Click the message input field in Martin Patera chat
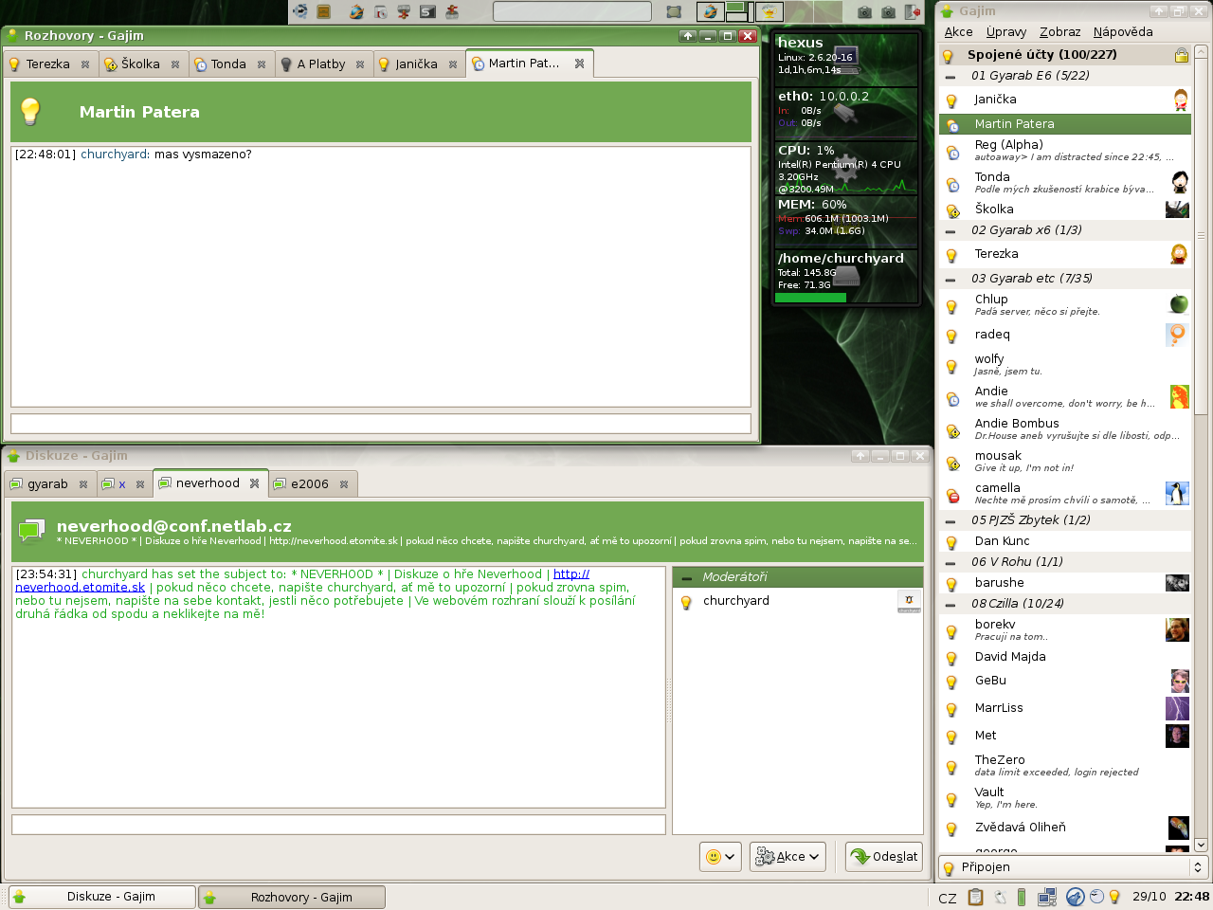This screenshot has width=1213, height=910. (380, 424)
